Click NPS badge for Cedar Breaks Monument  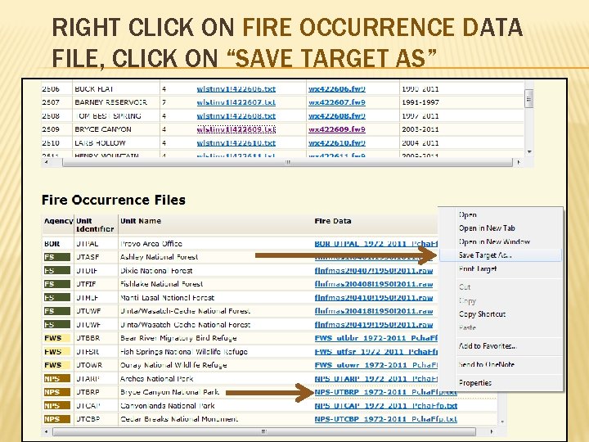(x=57, y=419)
